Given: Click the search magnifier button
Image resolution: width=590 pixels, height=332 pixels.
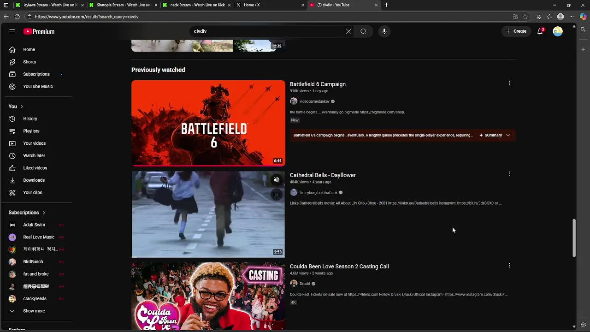Looking at the screenshot, I should 363,31.
